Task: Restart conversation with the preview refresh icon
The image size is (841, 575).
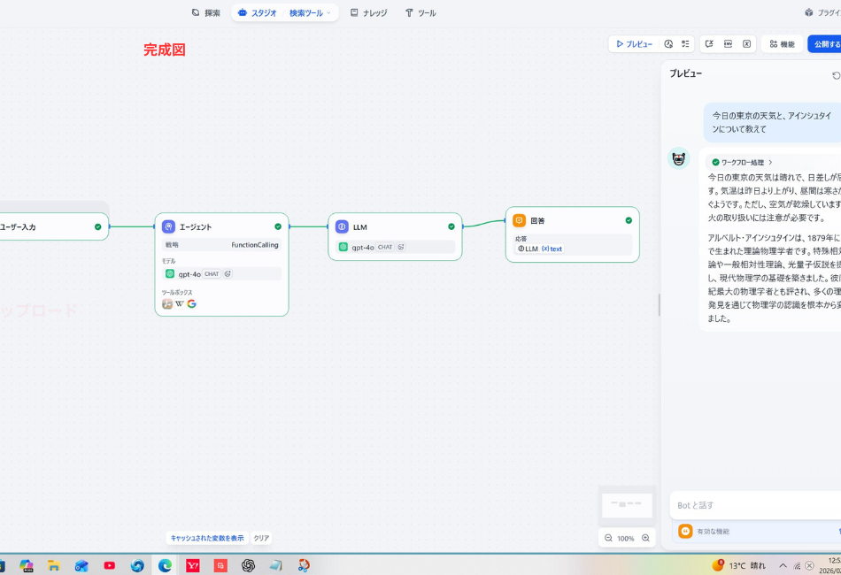Action: coord(836,75)
